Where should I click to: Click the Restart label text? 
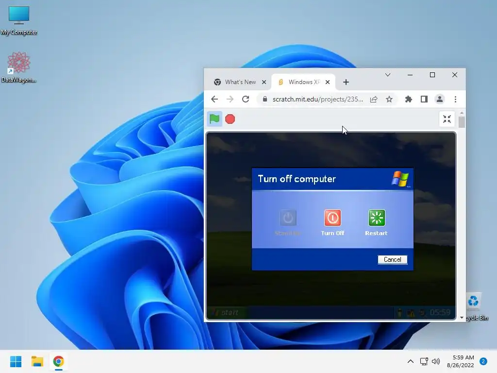[376, 233]
